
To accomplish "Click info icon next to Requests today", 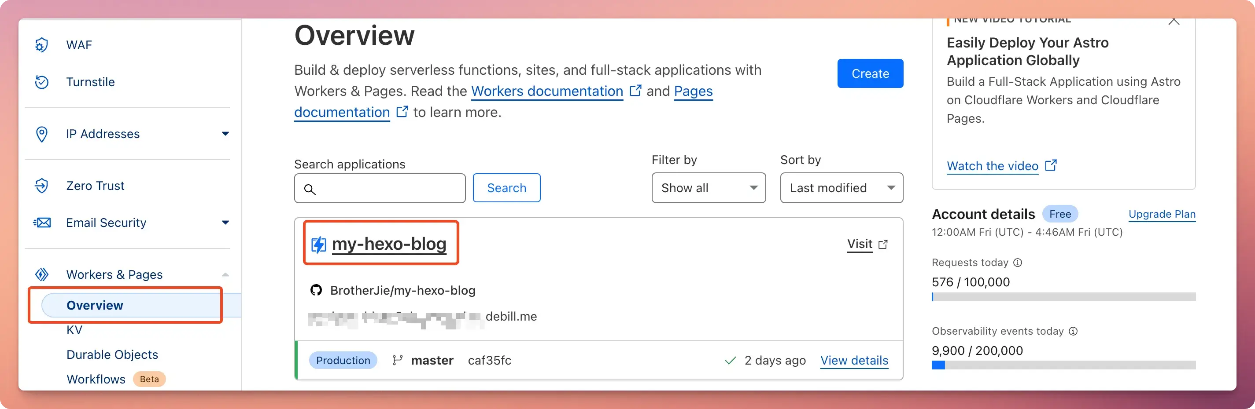I will coord(1018,263).
